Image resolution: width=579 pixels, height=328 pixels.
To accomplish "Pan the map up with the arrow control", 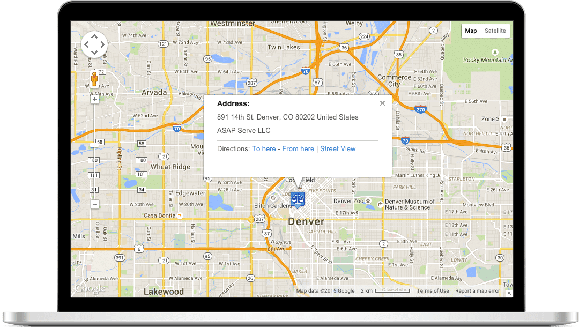I will pos(94,37).
